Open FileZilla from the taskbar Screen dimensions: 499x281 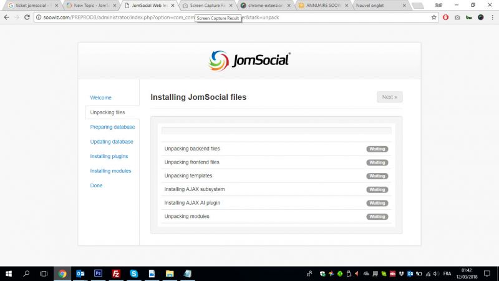[116, 274]
